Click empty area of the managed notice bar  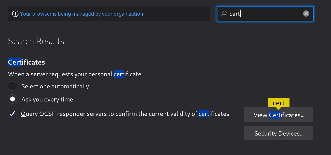(x=177, y=14)
